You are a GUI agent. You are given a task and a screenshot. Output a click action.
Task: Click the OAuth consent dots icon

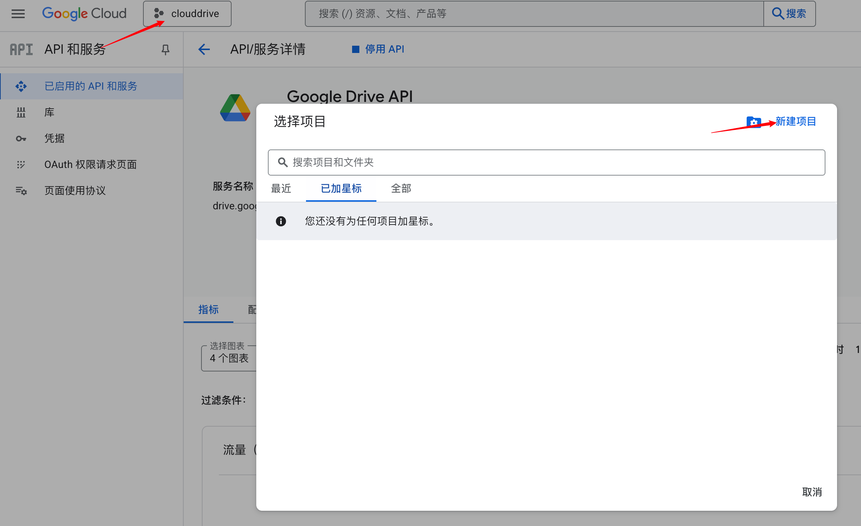point(21,165)
